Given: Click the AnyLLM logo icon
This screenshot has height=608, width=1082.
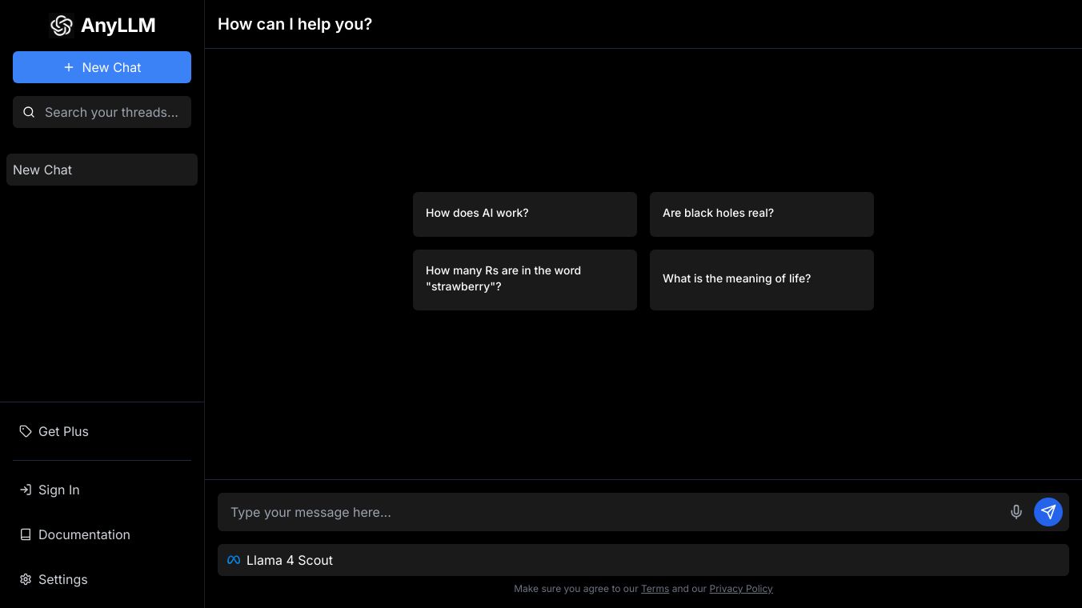Looking at the screenshot, I should pyautogui.click(x=62, y=26).
